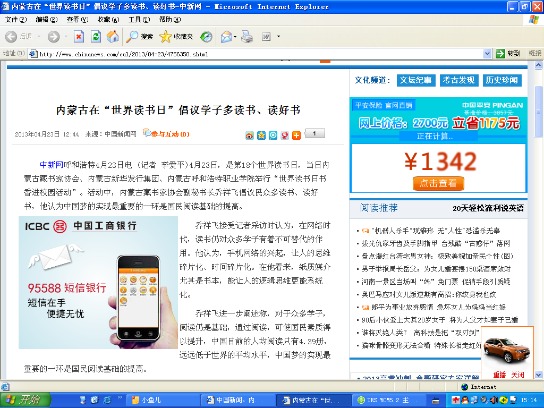The height and width of the screenshot is (408, 544).
Task: Open the History clock icon in toolbar
Action: coord(206,37)
